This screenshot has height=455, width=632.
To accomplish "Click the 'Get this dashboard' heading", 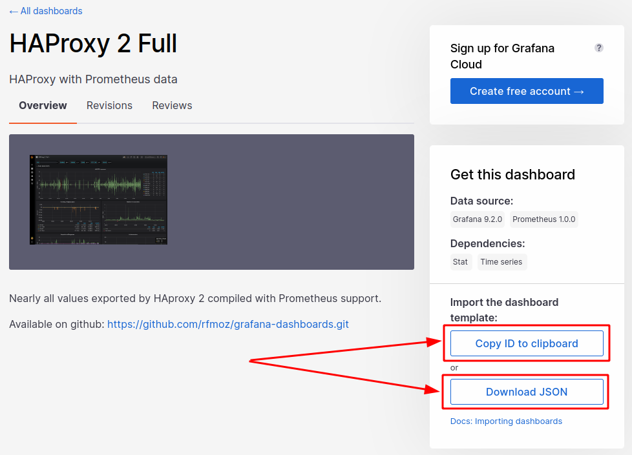I will pos(512,174).
